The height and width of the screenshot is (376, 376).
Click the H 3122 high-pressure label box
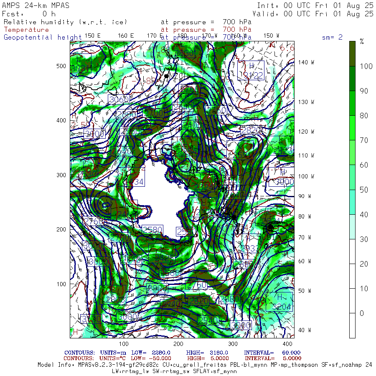point(251,70)
